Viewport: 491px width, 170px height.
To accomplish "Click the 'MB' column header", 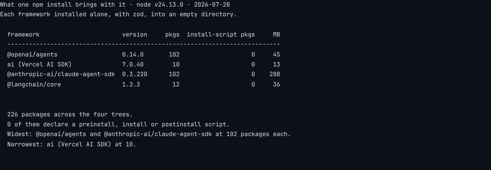I will pos(277,35).
